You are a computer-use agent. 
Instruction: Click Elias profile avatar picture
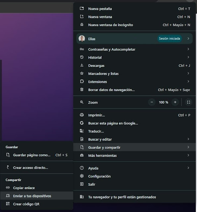tap(82, 38)
